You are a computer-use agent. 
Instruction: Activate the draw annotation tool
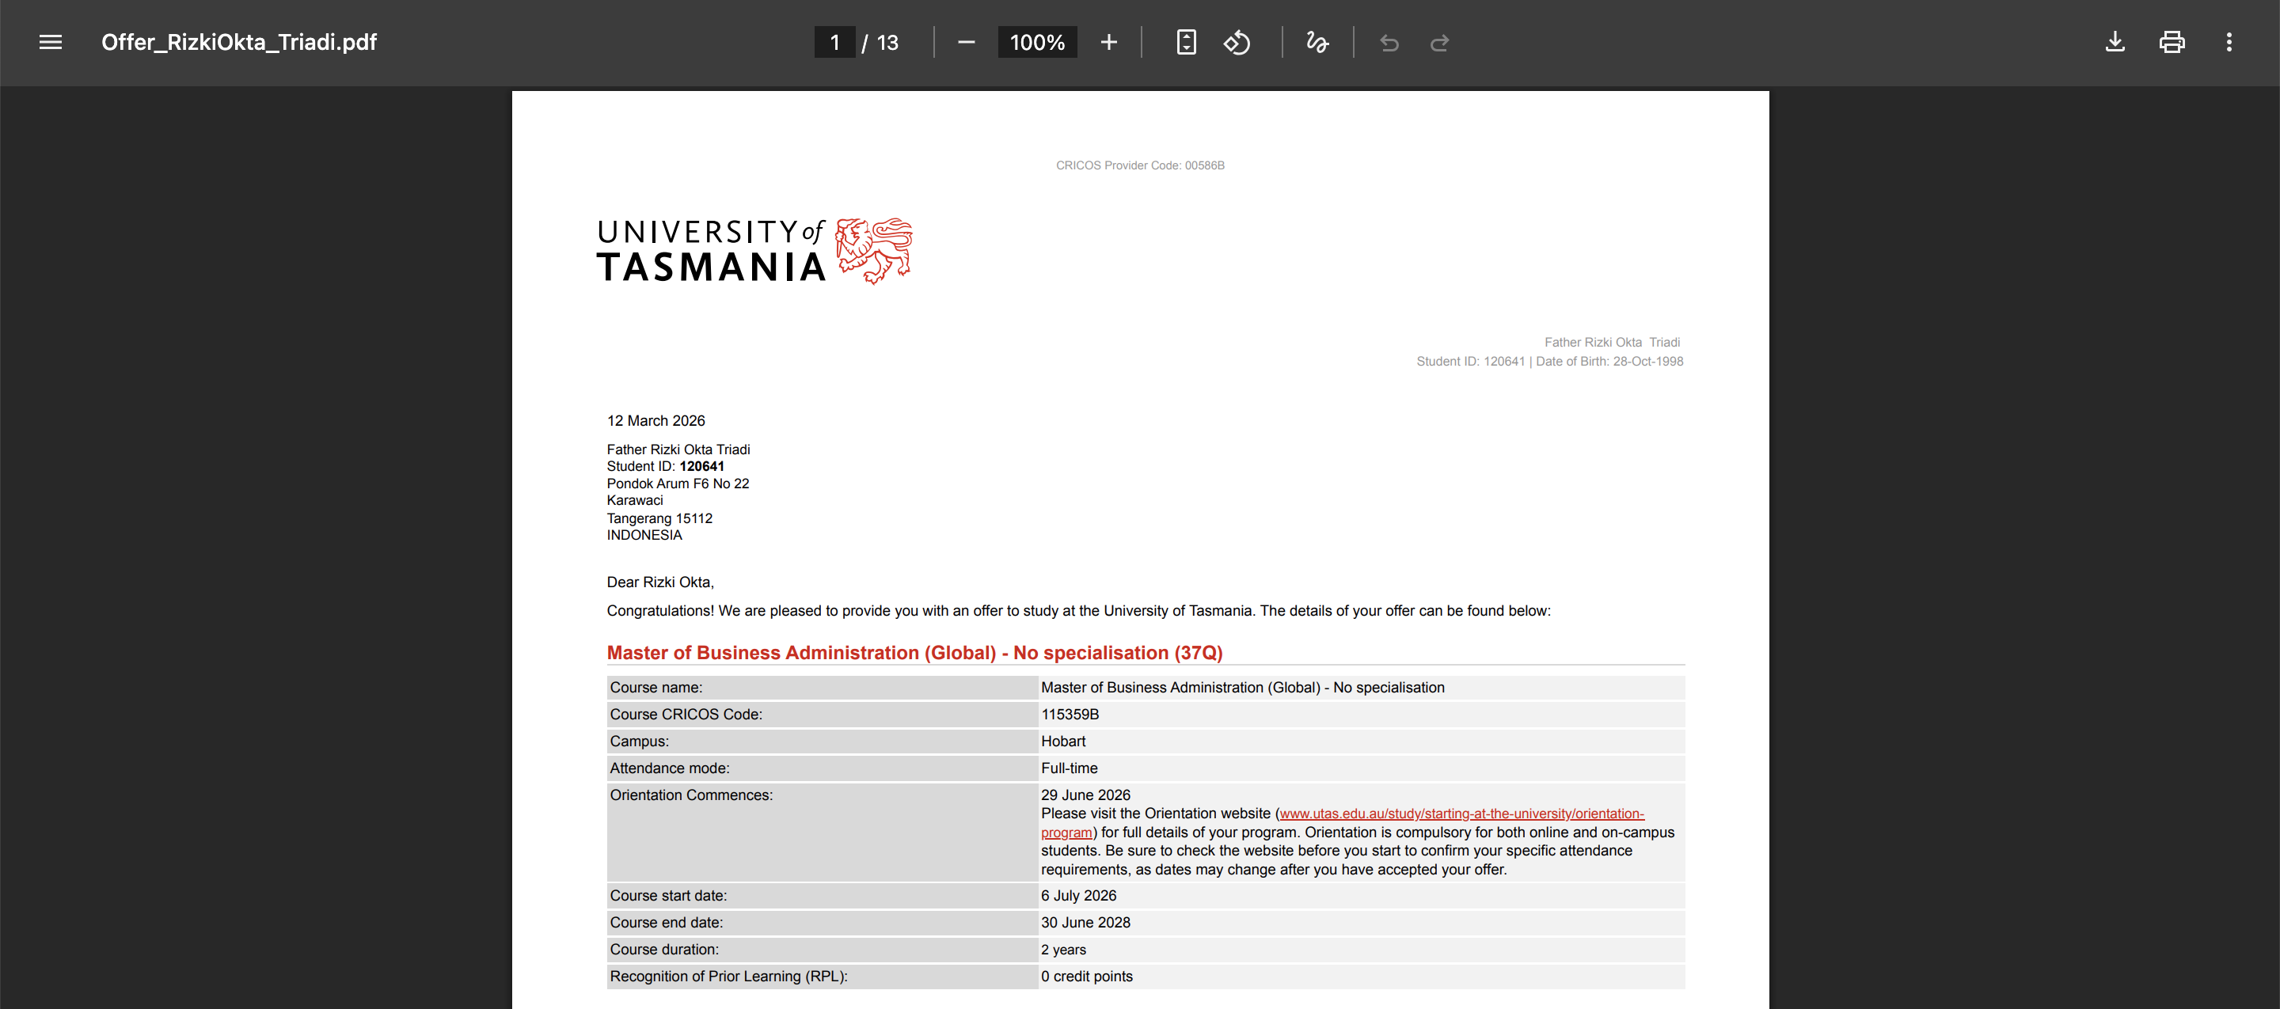pyautogui.click(x=1317, y=42)
